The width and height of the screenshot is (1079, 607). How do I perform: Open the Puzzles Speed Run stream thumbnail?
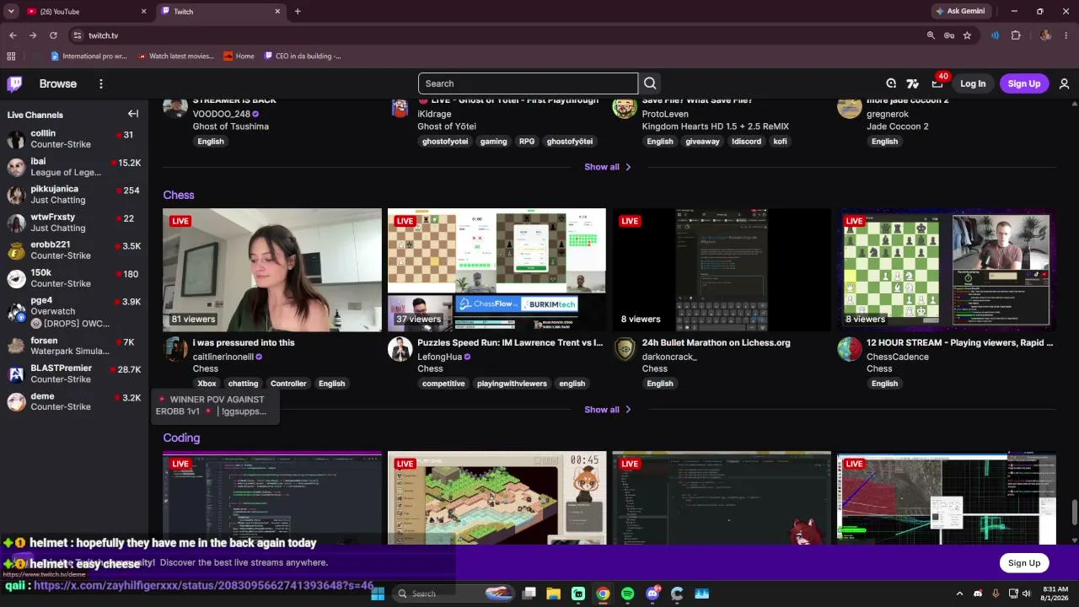pos(497,270)
